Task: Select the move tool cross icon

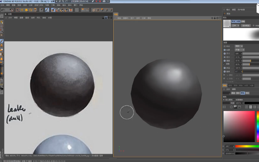Action: point(22,10)
